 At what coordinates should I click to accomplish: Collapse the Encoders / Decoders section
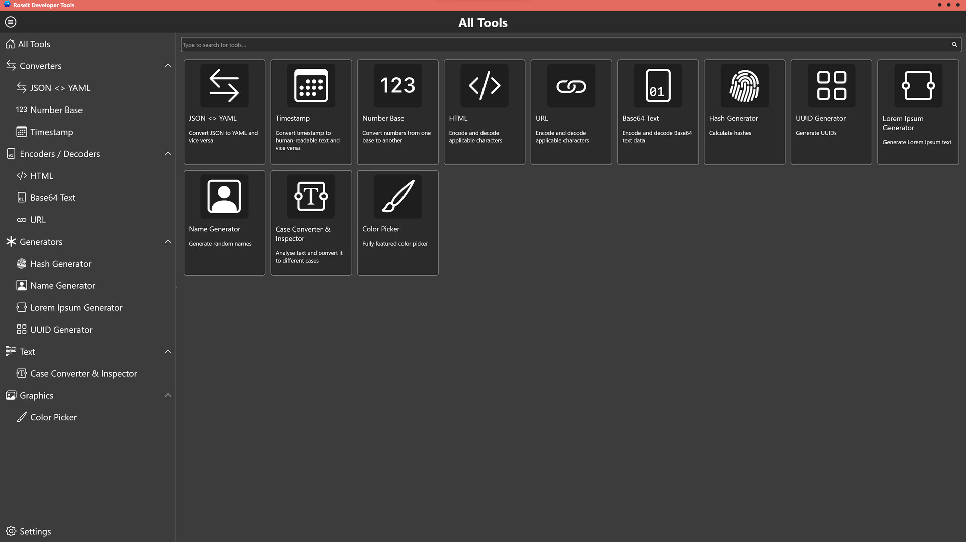[x=168, y=154]
